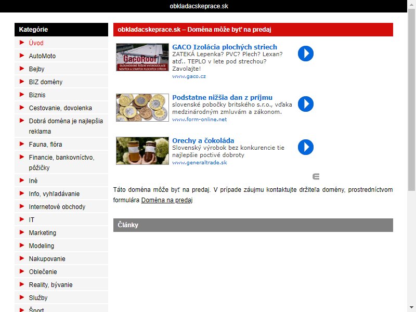Image resolution: width=416 pixels, height=312 pixels.
Task: Click blue arrow beside Podstatne nižšia dan ad
Action: [306, 103]
